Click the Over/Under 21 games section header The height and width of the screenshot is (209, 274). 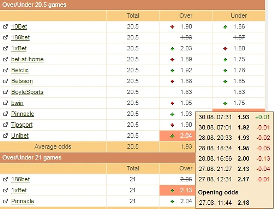pos(98,158)
